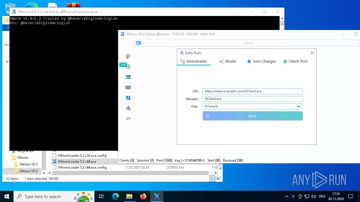This screenshot has height=202, width=360.
Task: Click Received [0B] in the status bar
Action: point(233,160)
